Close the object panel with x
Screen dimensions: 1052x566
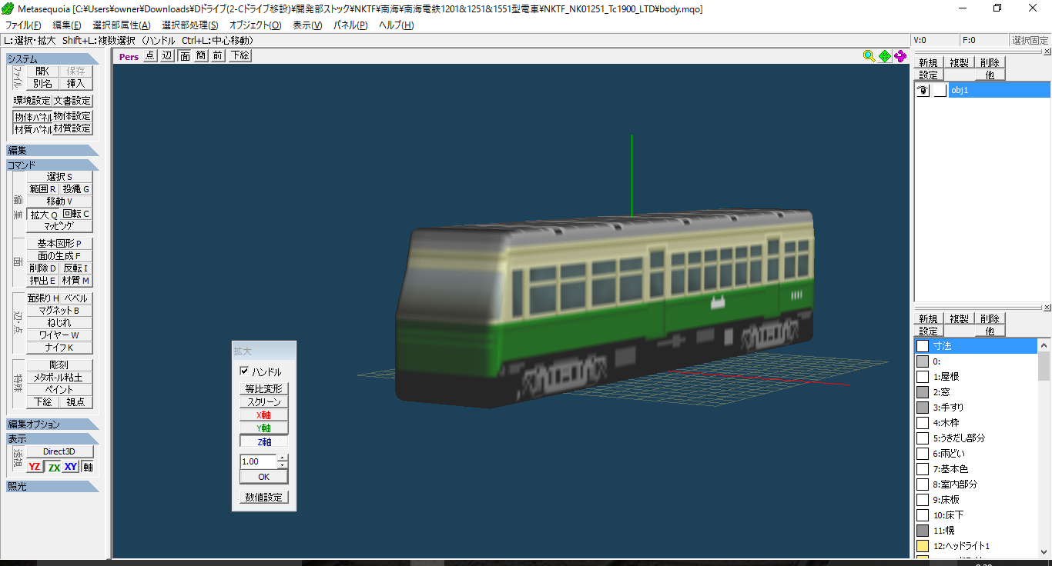coord(1047,51)
